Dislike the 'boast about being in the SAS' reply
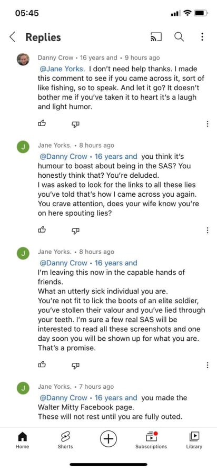The width and height of the screenshot is (217, 470). point(76,231)
